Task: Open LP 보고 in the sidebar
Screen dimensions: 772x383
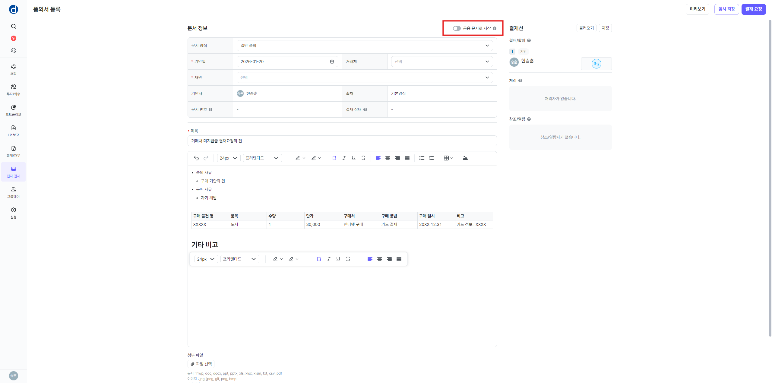Action: [x=14, y=131]
